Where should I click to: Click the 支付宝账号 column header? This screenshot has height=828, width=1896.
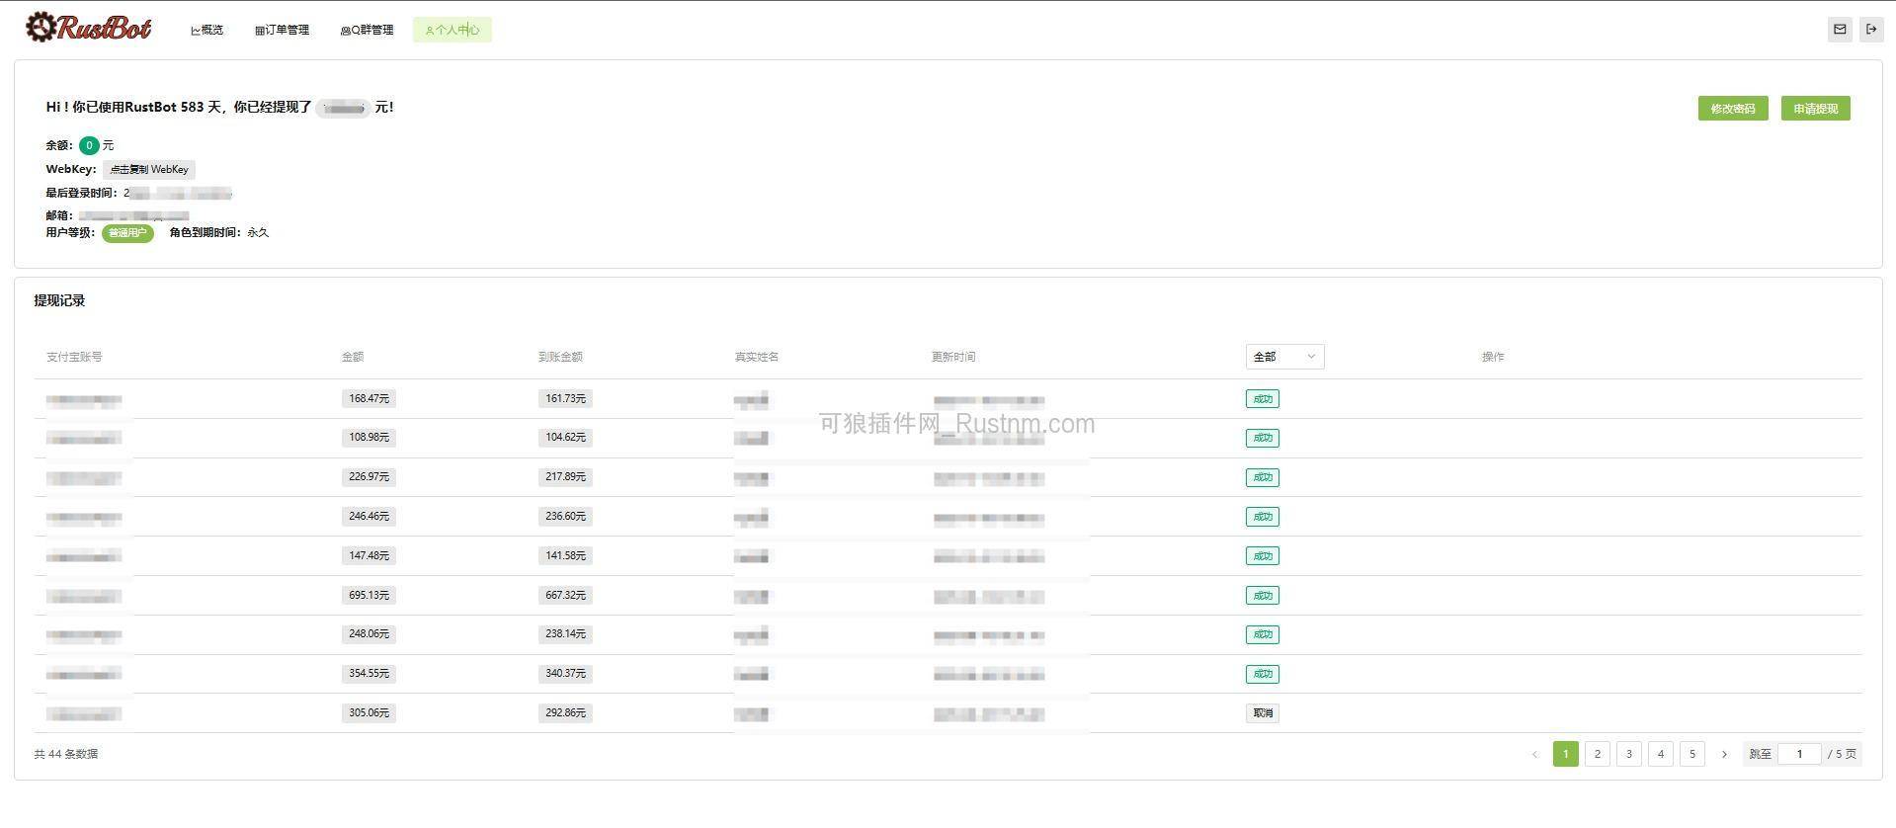pos(74,357)
